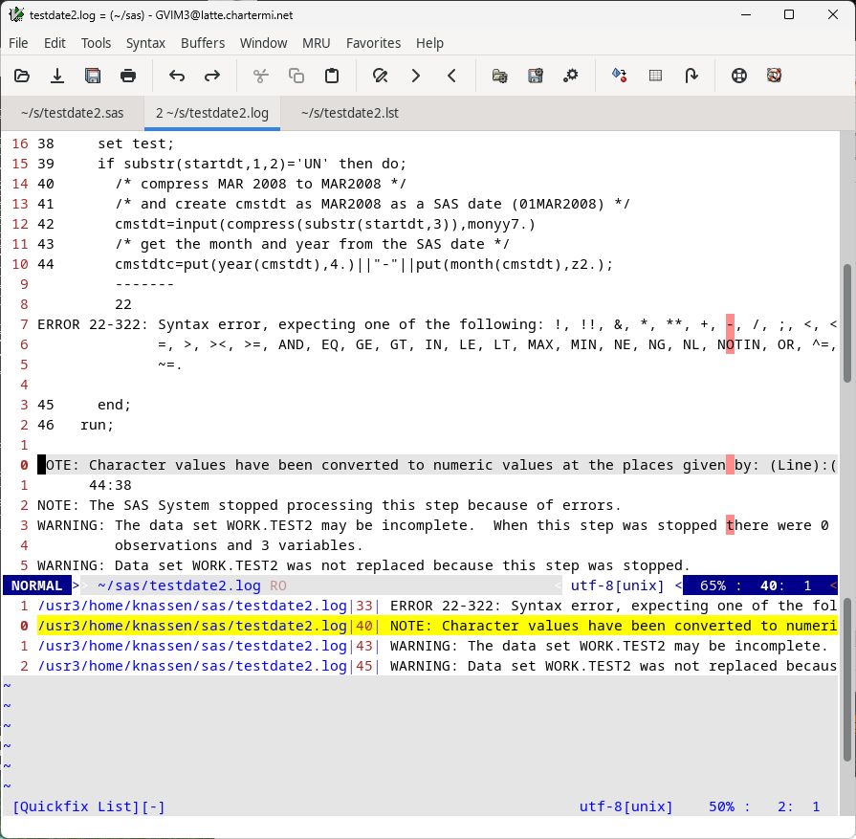The width and height of the screenshot is (856, 839).
Task: Click the Run script gear icon
Action: pyautogui.click(x=571, y=76)
